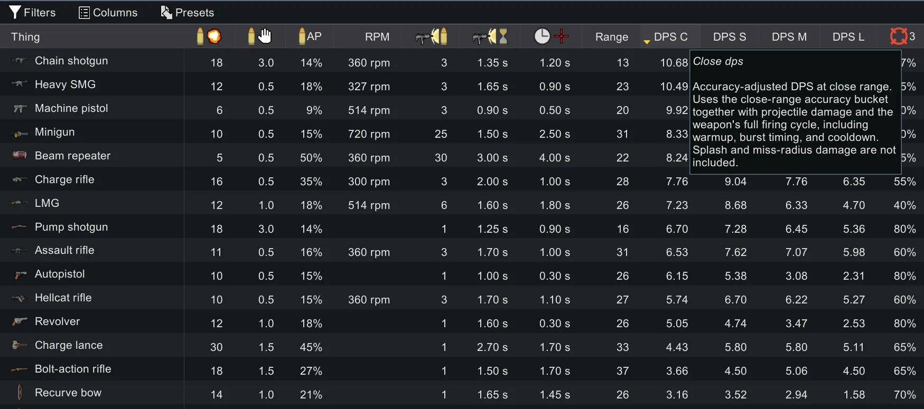Open the Columns chooser
924x409 pixels.
pyautogui.click(x=108, y=13)
